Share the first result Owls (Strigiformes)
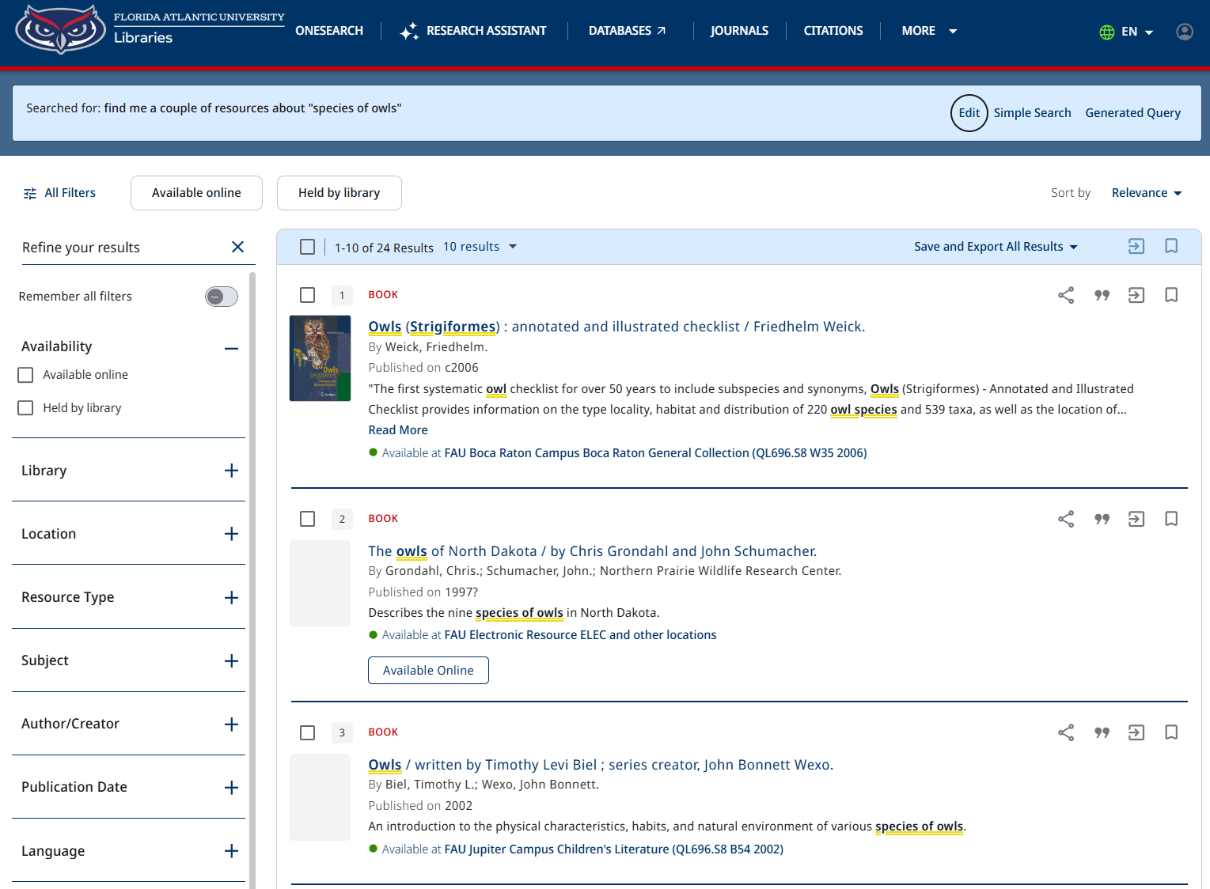Image resolution: width=1210 pixels, height=889 pixels. tap(1066, 295)
